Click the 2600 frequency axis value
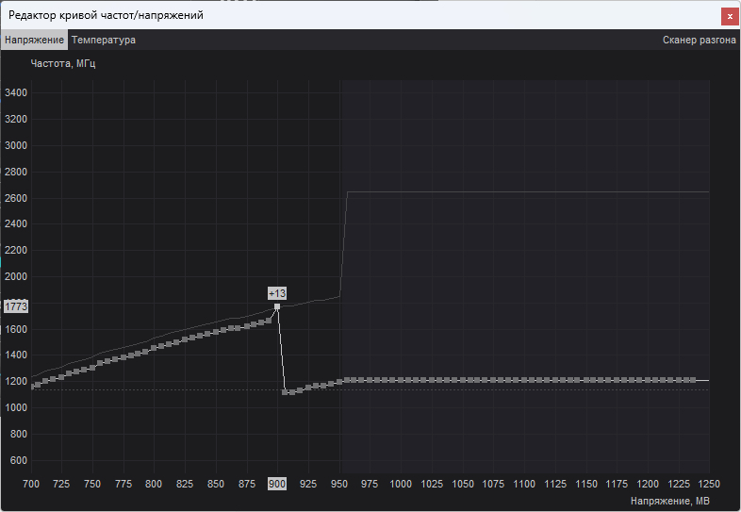 coord(16,198)
